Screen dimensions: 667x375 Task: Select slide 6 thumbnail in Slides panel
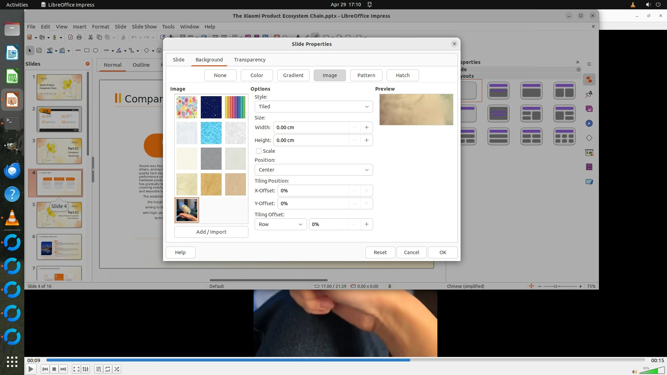[x=59, y=247]
